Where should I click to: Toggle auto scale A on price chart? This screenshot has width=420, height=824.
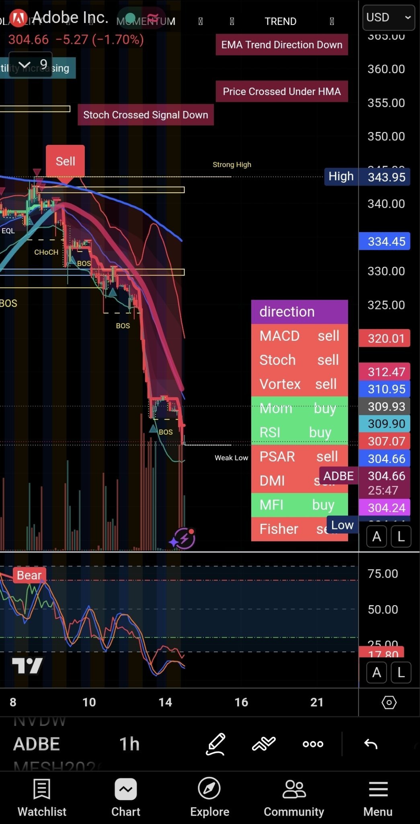[x=377, y=536]
